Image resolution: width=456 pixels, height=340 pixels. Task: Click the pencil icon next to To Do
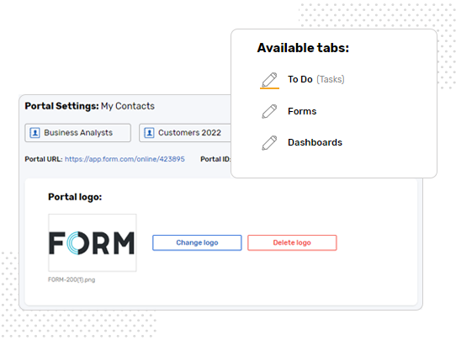click(269, 80)
